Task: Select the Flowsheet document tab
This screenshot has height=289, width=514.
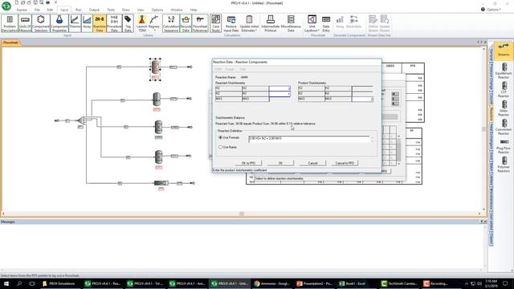Action: (10, 43)
